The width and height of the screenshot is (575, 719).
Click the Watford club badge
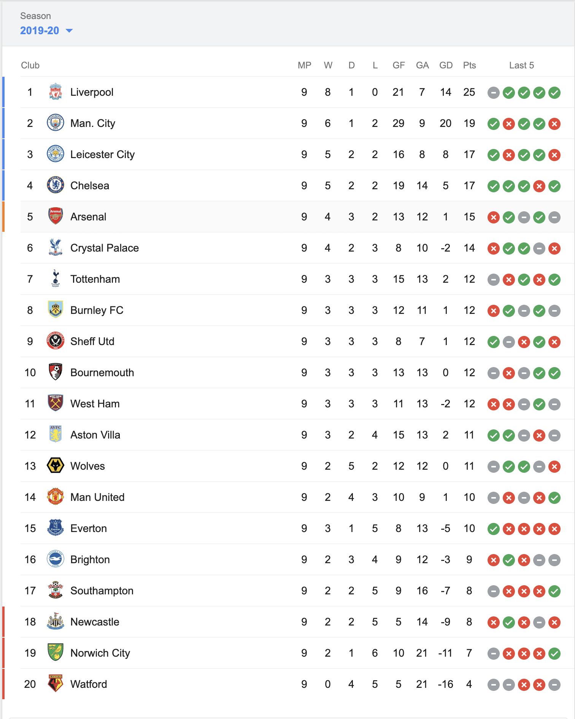(x=56, y=684)
